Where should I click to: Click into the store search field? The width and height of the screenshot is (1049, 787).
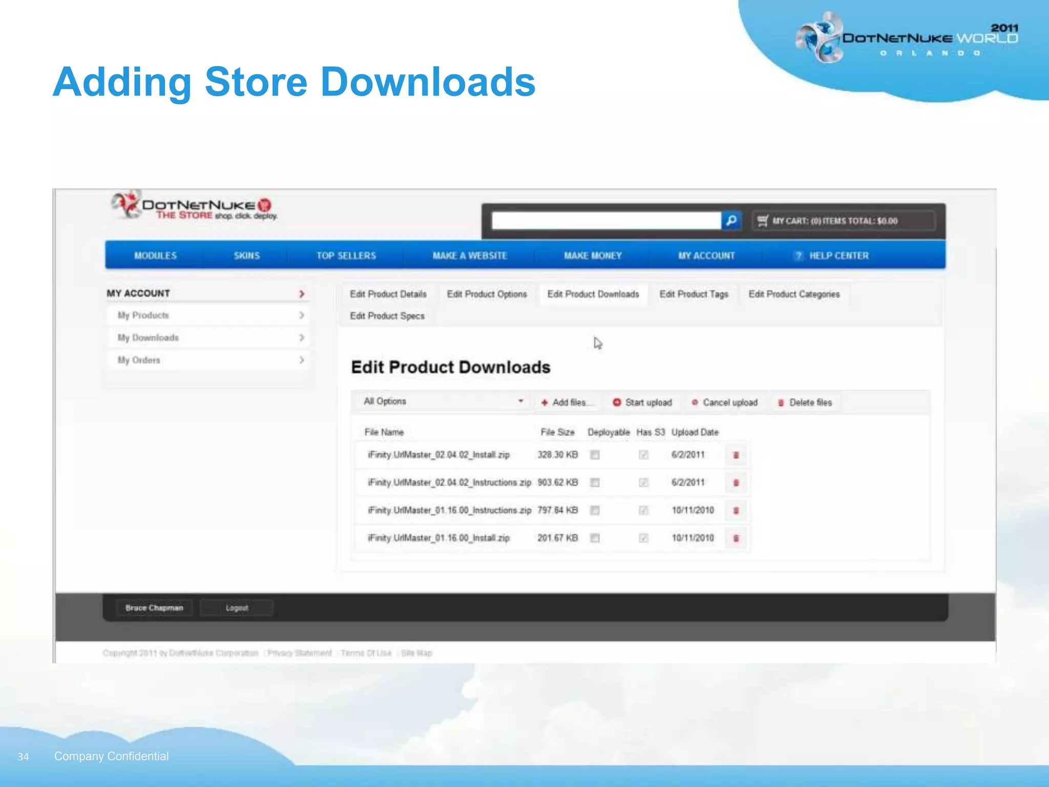(606, 221)
